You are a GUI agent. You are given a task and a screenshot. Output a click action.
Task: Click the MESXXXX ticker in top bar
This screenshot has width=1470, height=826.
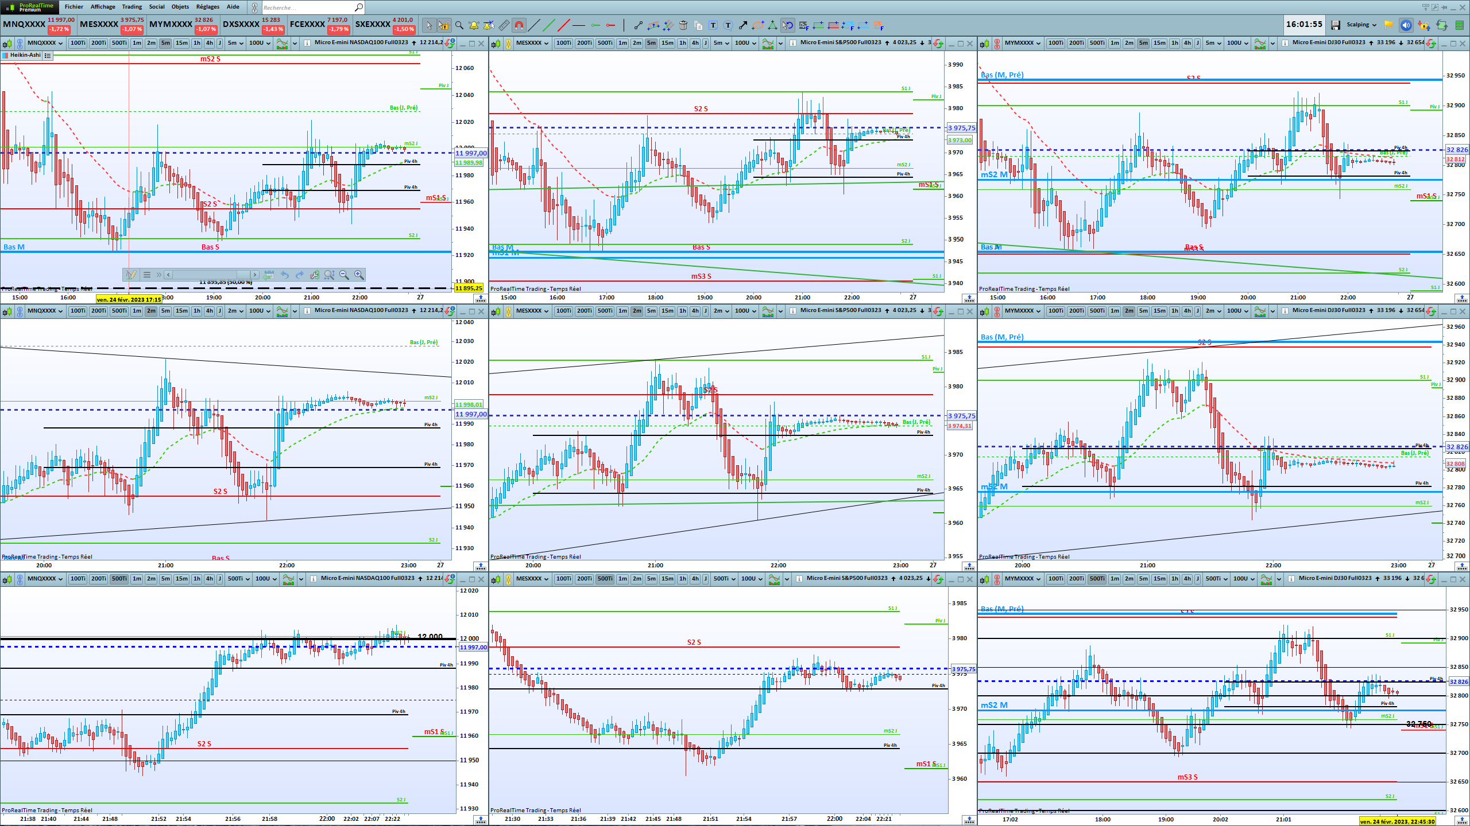[99, 25]
